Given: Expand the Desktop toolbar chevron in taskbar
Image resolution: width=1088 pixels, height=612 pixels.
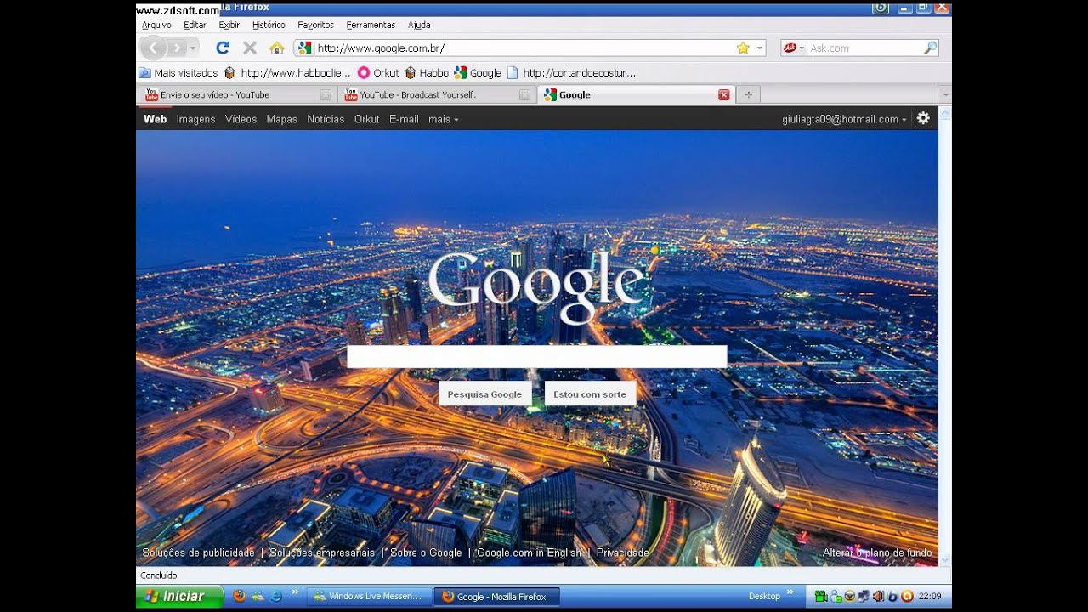Looking at the screenshot, I should coord(790,592).
